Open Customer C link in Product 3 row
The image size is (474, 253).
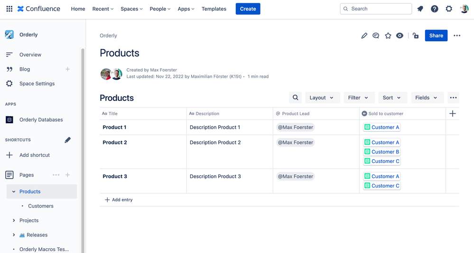(382, 186)
